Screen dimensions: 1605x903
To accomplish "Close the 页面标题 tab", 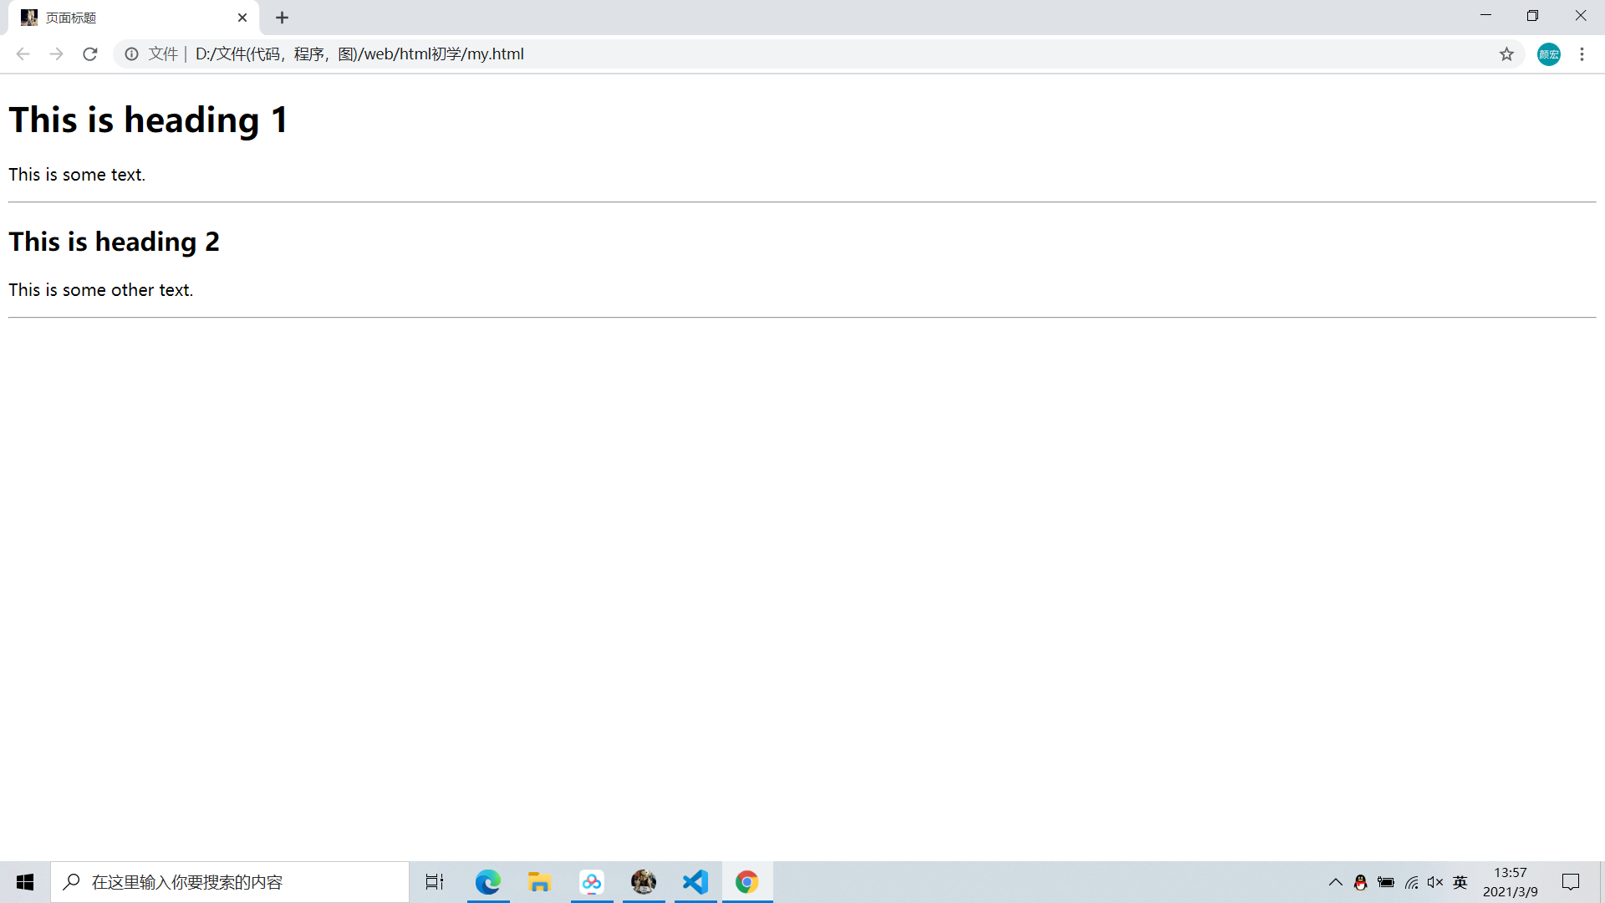I will pyautogui.click(x=242, y=18).
